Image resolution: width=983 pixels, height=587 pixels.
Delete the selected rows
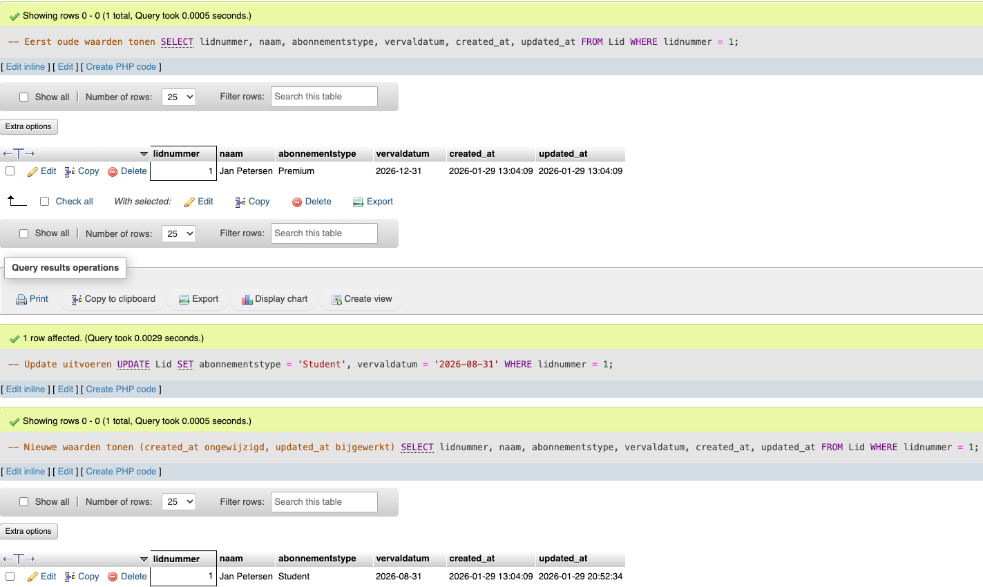pos(312,201)
